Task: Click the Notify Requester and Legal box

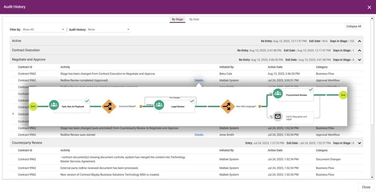Action: pos(296,118)
